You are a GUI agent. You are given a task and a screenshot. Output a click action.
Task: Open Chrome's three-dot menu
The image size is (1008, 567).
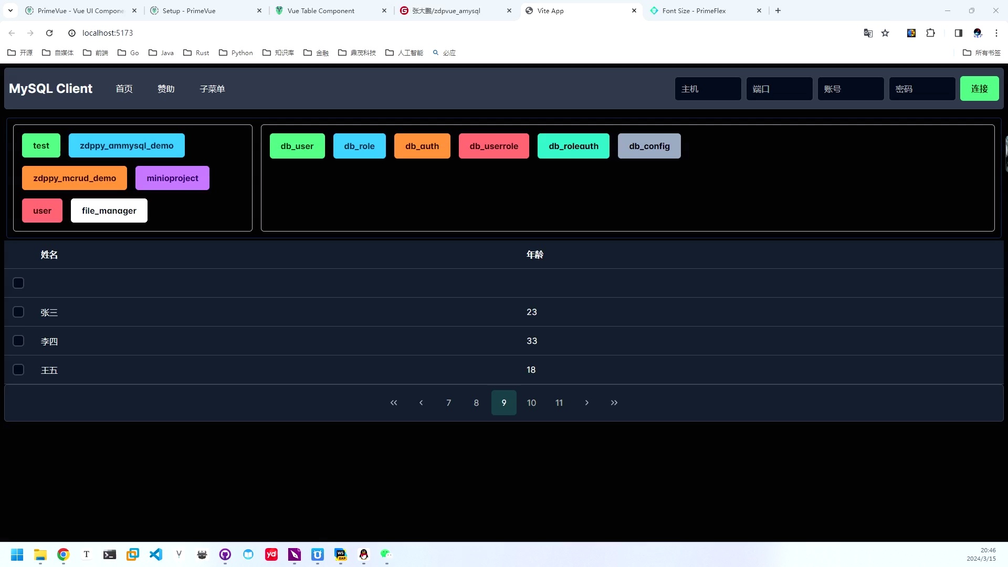997,33
